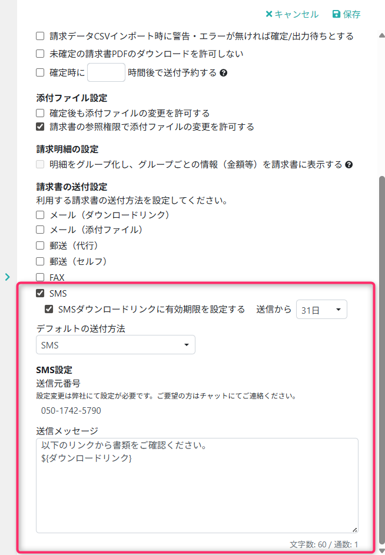
Task: Click inside the 送信メッセージ text area
Action: (197, 486)
